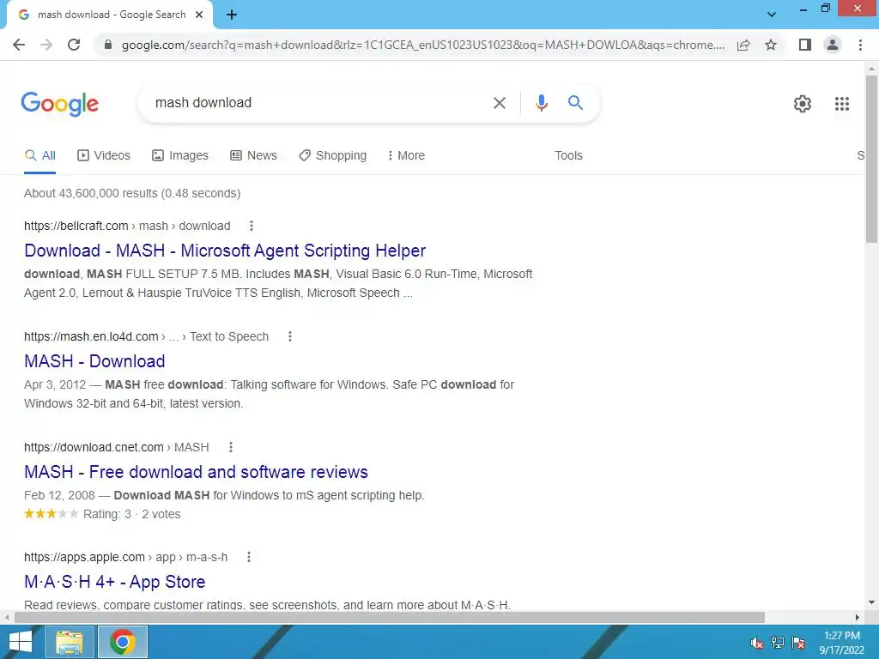This screenshot has width=879, height=659.
Task: Share this page using the address bar share icon
Action: tap(743, 45)
